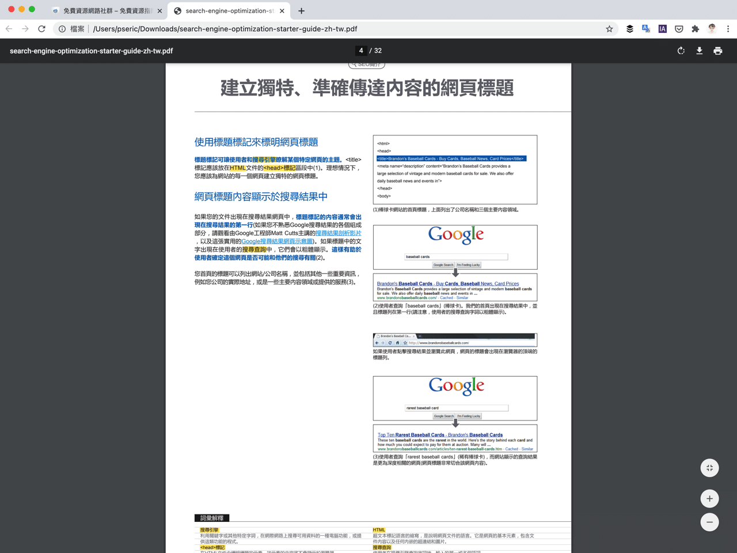Click Google Search under rarest baseball card
Screen dimensions: 737x553
[x=444, y=416]
